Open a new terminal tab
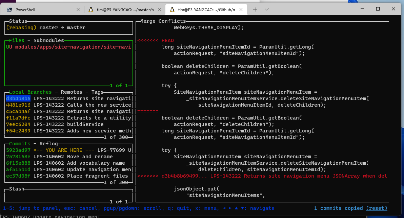The width and height of the screenshot is (404, 218). coord(255,10)
